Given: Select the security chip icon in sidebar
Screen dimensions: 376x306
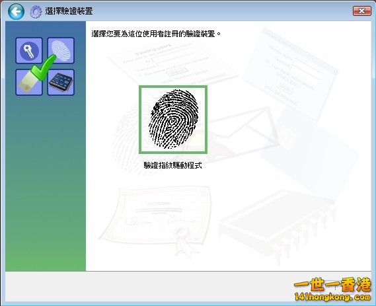Looking at the screenshot, I should click(61, 82).
